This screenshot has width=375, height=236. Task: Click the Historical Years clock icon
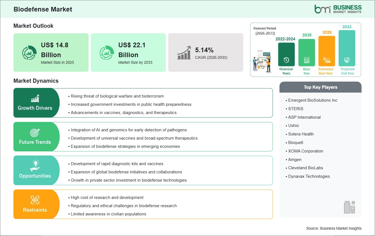pyautogui.click(x=286, y=60)
